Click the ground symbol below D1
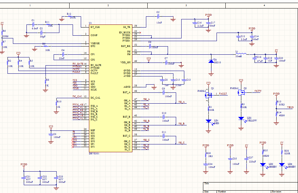Viewport: 298px width, 193px height. point(211,75)
